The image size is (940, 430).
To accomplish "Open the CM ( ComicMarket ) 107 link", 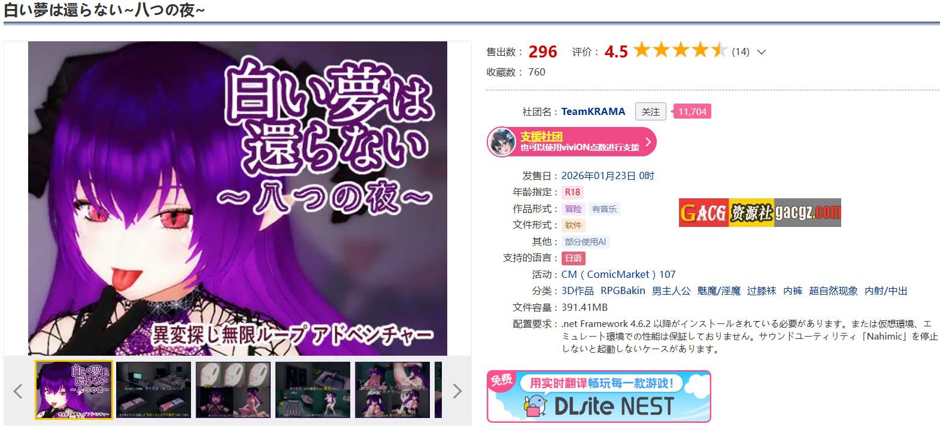I will coord(618,274).
